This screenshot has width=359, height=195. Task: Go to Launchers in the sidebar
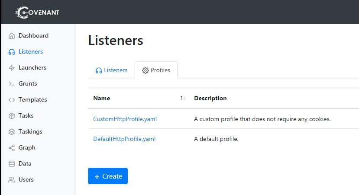pos(32,68)
